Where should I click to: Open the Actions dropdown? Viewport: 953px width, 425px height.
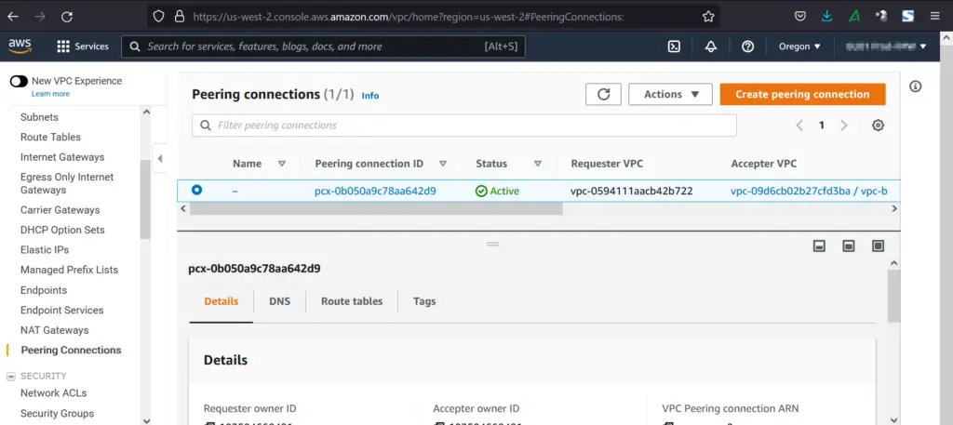(x=670, y=94)
